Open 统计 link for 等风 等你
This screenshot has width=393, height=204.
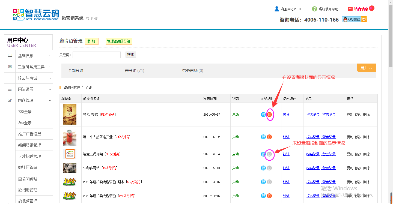286,115
